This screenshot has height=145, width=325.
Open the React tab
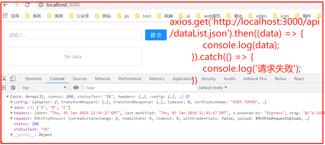point(299,78)
